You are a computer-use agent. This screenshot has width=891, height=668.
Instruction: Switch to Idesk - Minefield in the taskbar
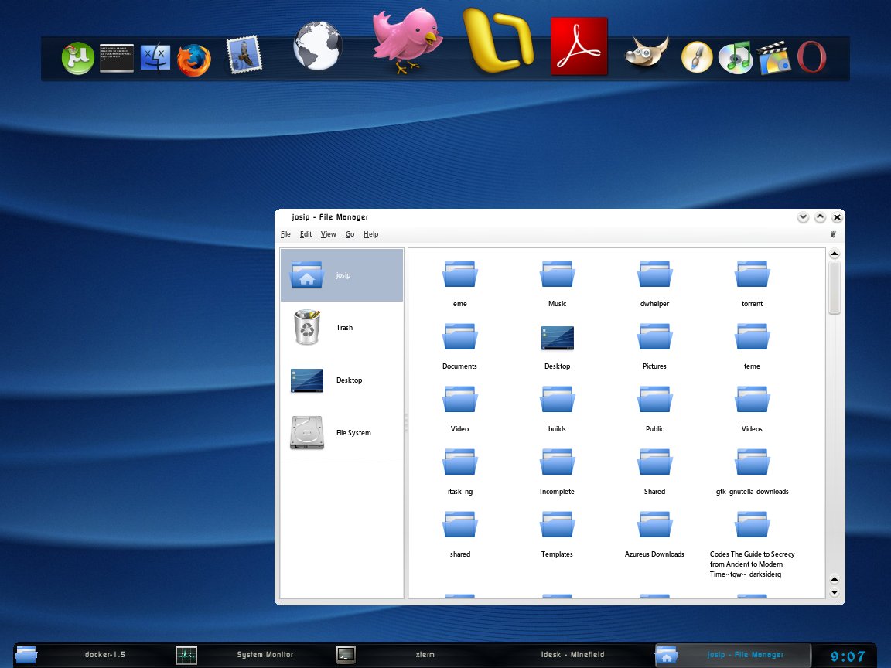pyautogui.click(x=573, y=654)
